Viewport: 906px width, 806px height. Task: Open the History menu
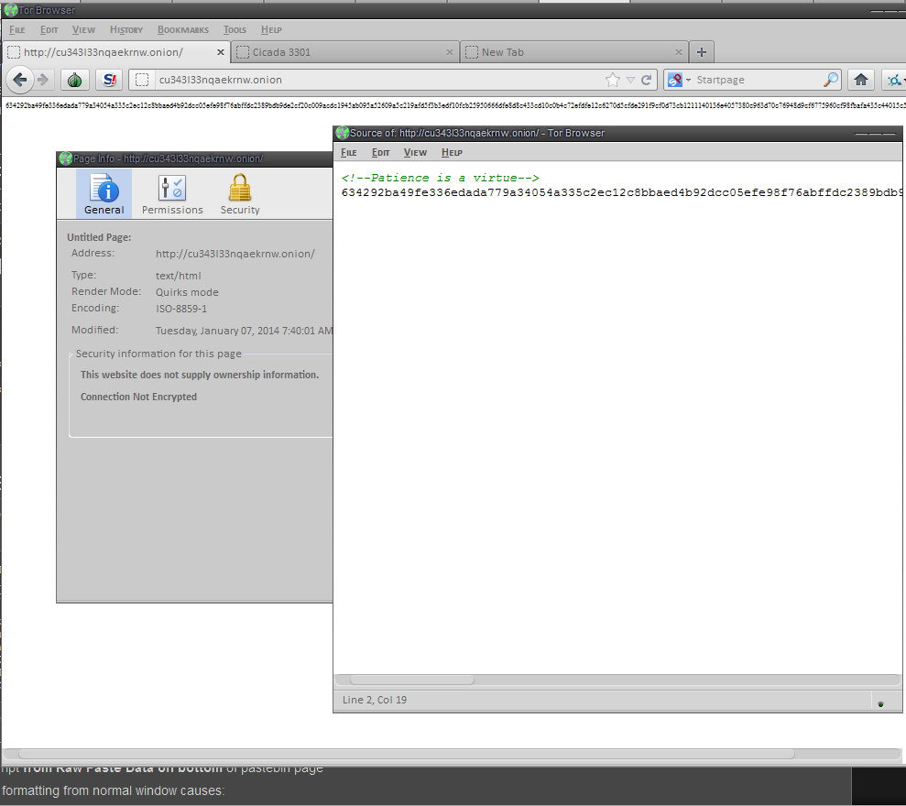pyautogui.click(x=126, y=29)
